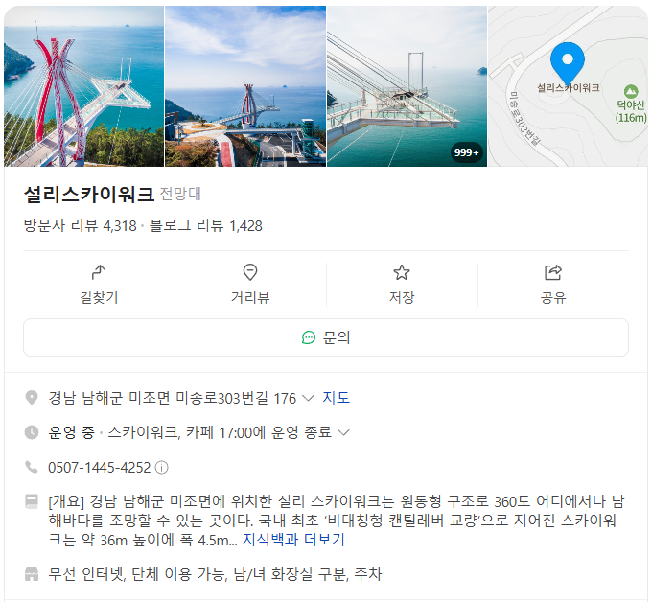Open 방문자 리뷰 4,318

point(81,226)
